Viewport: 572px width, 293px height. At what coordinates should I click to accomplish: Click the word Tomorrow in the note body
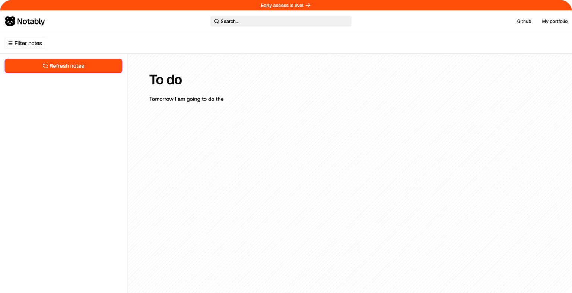(x=161, y=99)
